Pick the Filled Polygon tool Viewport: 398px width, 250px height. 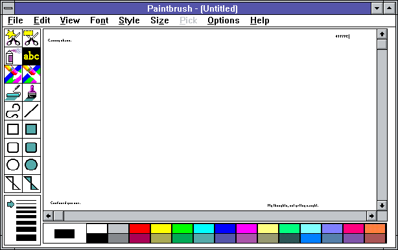coord(32,183)
